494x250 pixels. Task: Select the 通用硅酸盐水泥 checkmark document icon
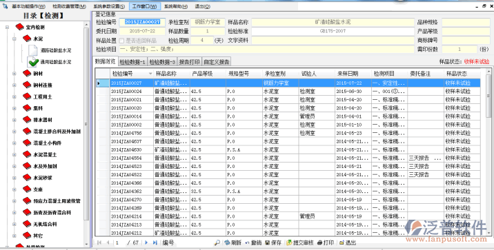(32, 62)
